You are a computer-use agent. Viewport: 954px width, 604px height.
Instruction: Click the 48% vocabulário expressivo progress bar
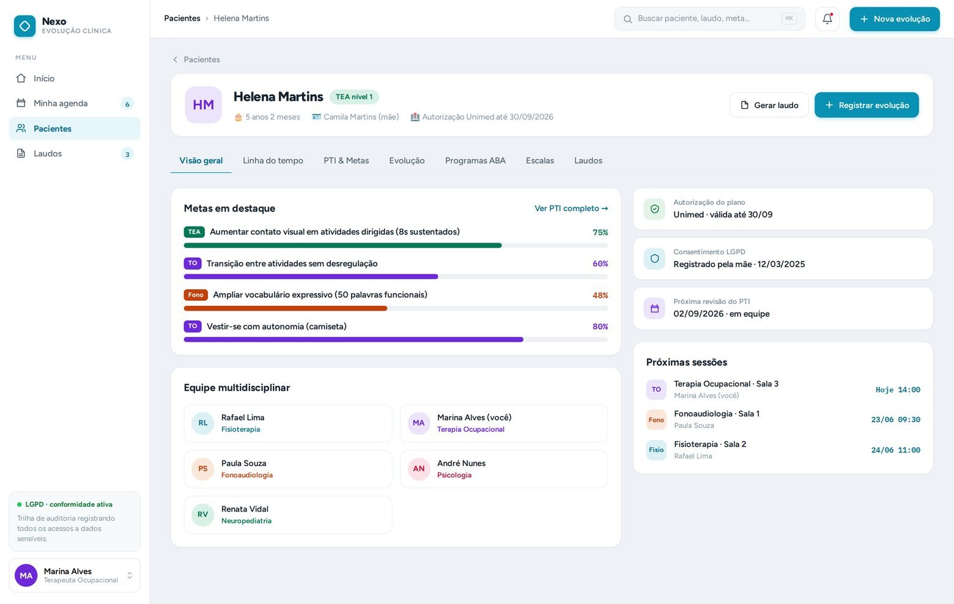(x=396, y=309)
